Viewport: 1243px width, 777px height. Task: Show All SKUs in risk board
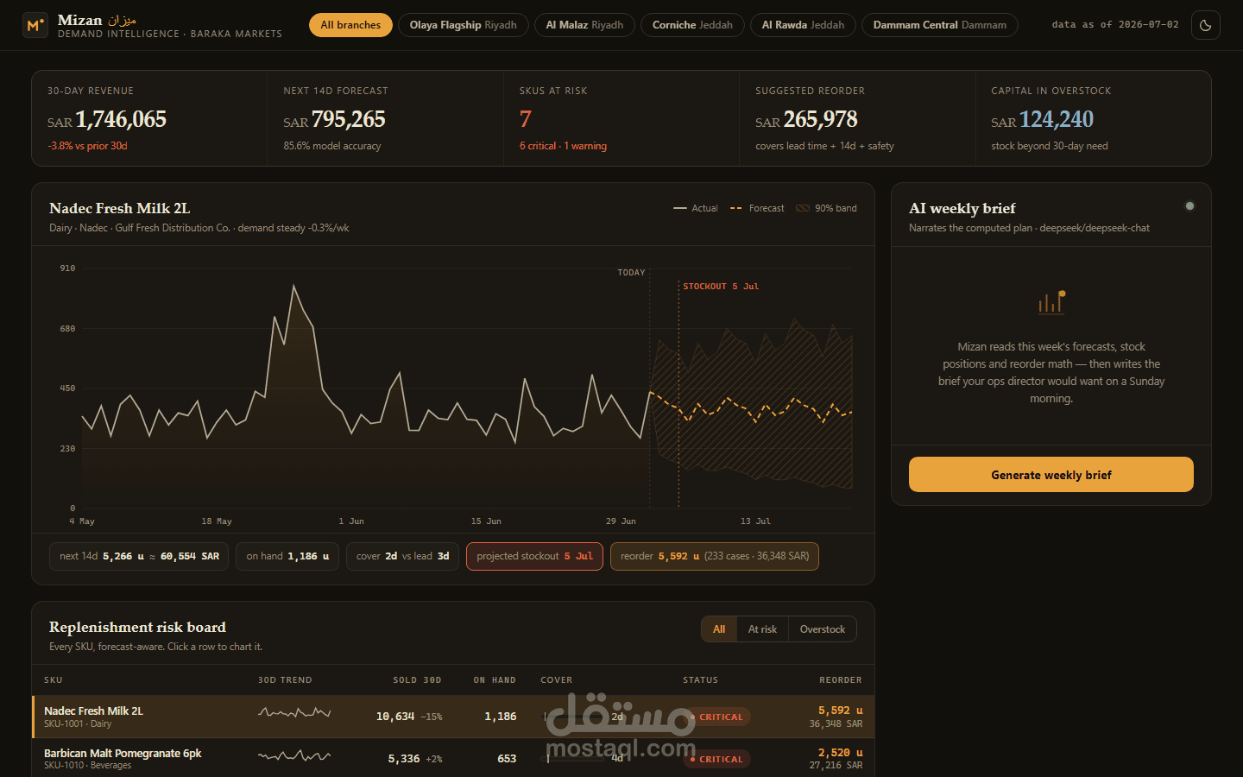point(719,629)
